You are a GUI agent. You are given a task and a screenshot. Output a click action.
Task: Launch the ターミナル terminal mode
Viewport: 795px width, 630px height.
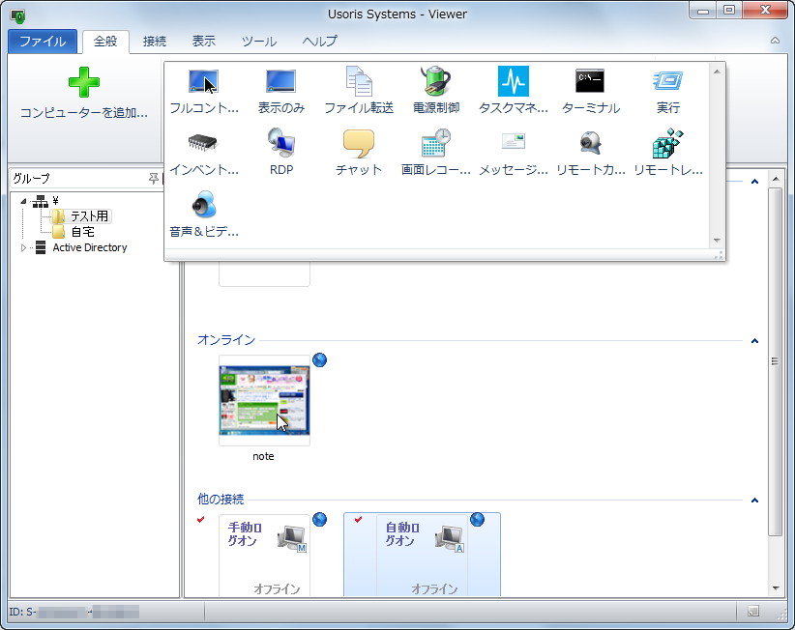click(590, 81)
